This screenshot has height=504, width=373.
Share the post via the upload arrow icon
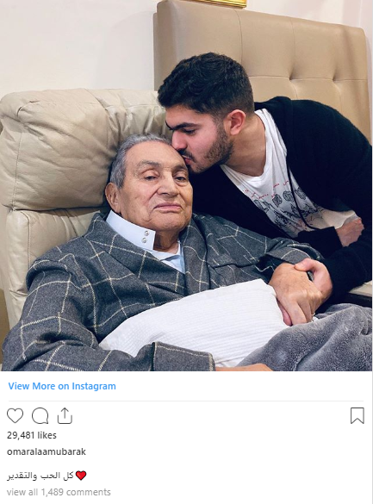pyautogui.click(x=65, y=415)
